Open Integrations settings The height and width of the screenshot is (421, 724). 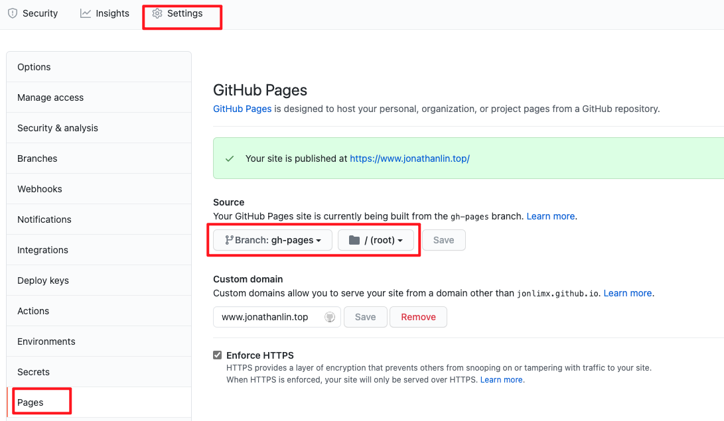point(99,249)
